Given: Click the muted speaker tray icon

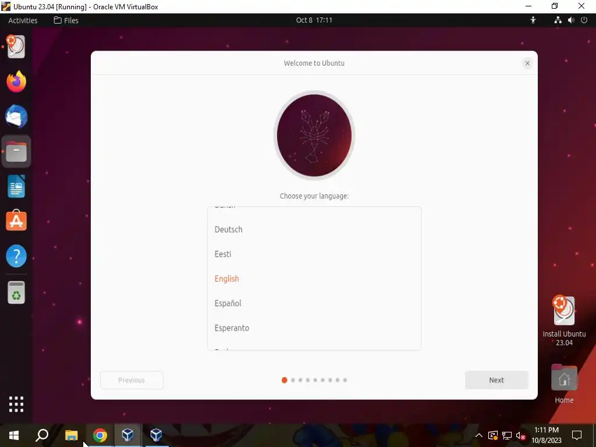Looking at the screenshot, I should click(x=521, y=435).
